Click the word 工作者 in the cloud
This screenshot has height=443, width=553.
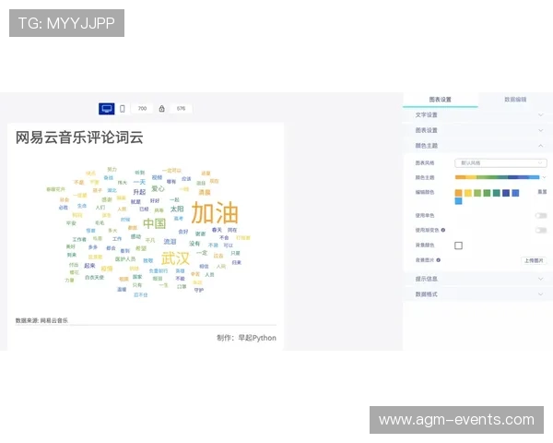[79, 240]
